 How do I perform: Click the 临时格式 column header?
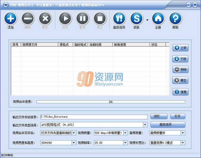(81, 45)
